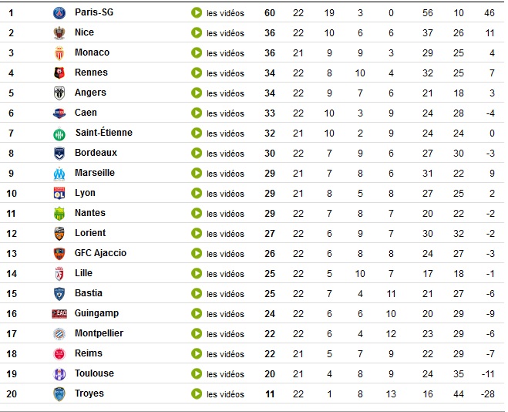Click the Lille club crest icon
Image resolution: width=508 pixels, height=412 pixels.
[59, 274]
